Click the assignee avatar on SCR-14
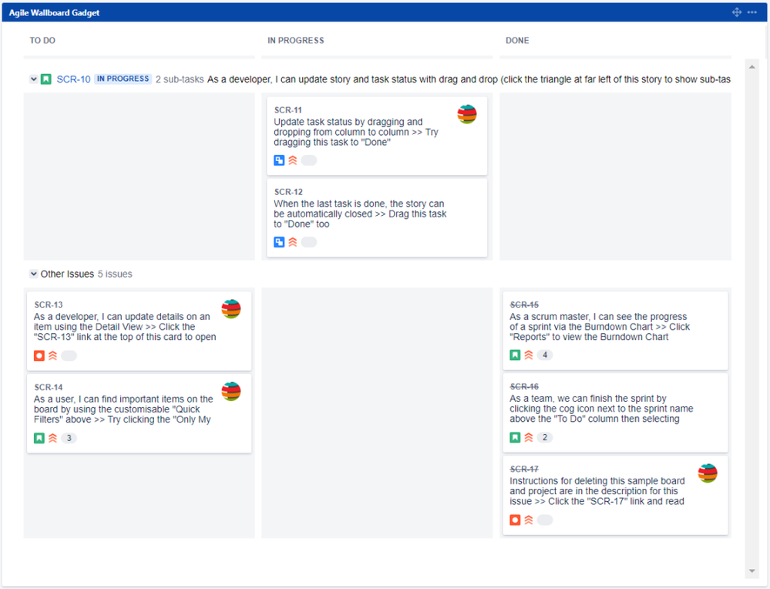Screen dimensions: 770x589 [231, 391]
